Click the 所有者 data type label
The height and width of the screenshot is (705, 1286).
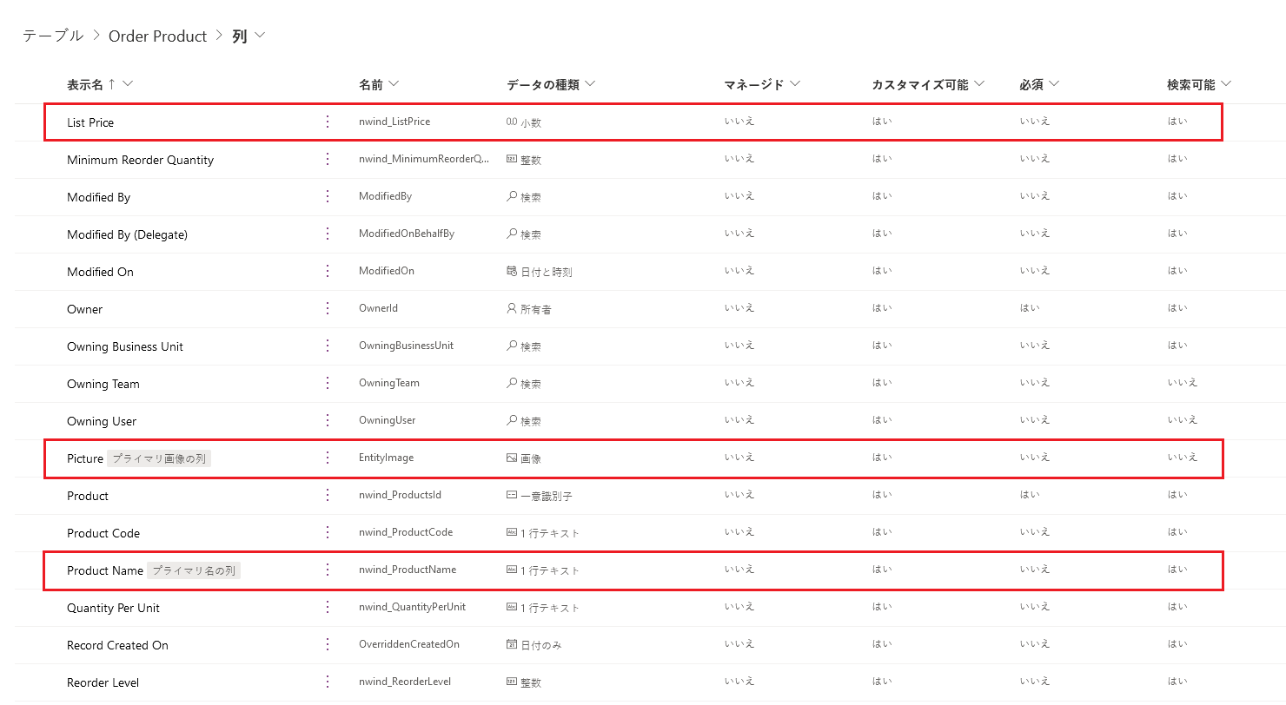535,309
